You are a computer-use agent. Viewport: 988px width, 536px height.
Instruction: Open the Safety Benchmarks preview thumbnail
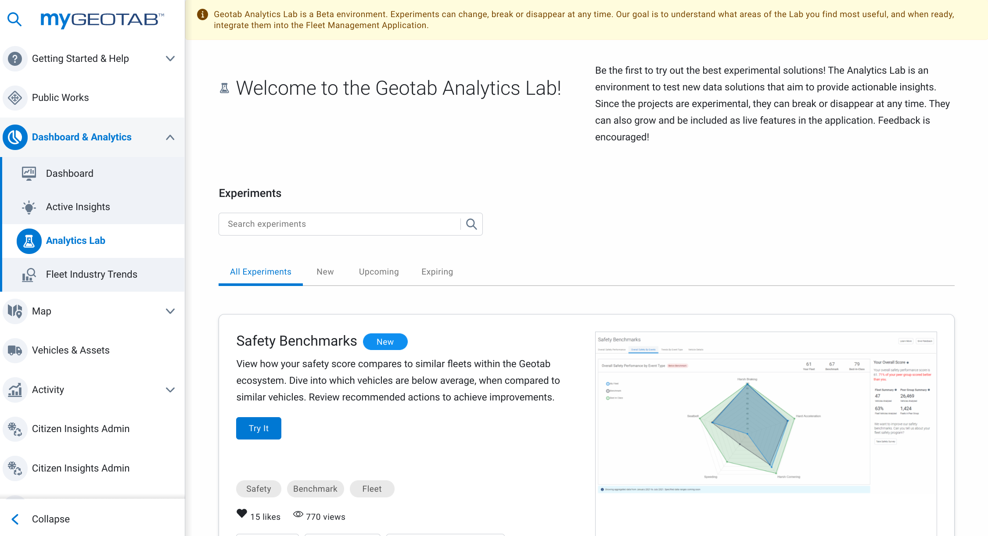click(x=766, y=434)
